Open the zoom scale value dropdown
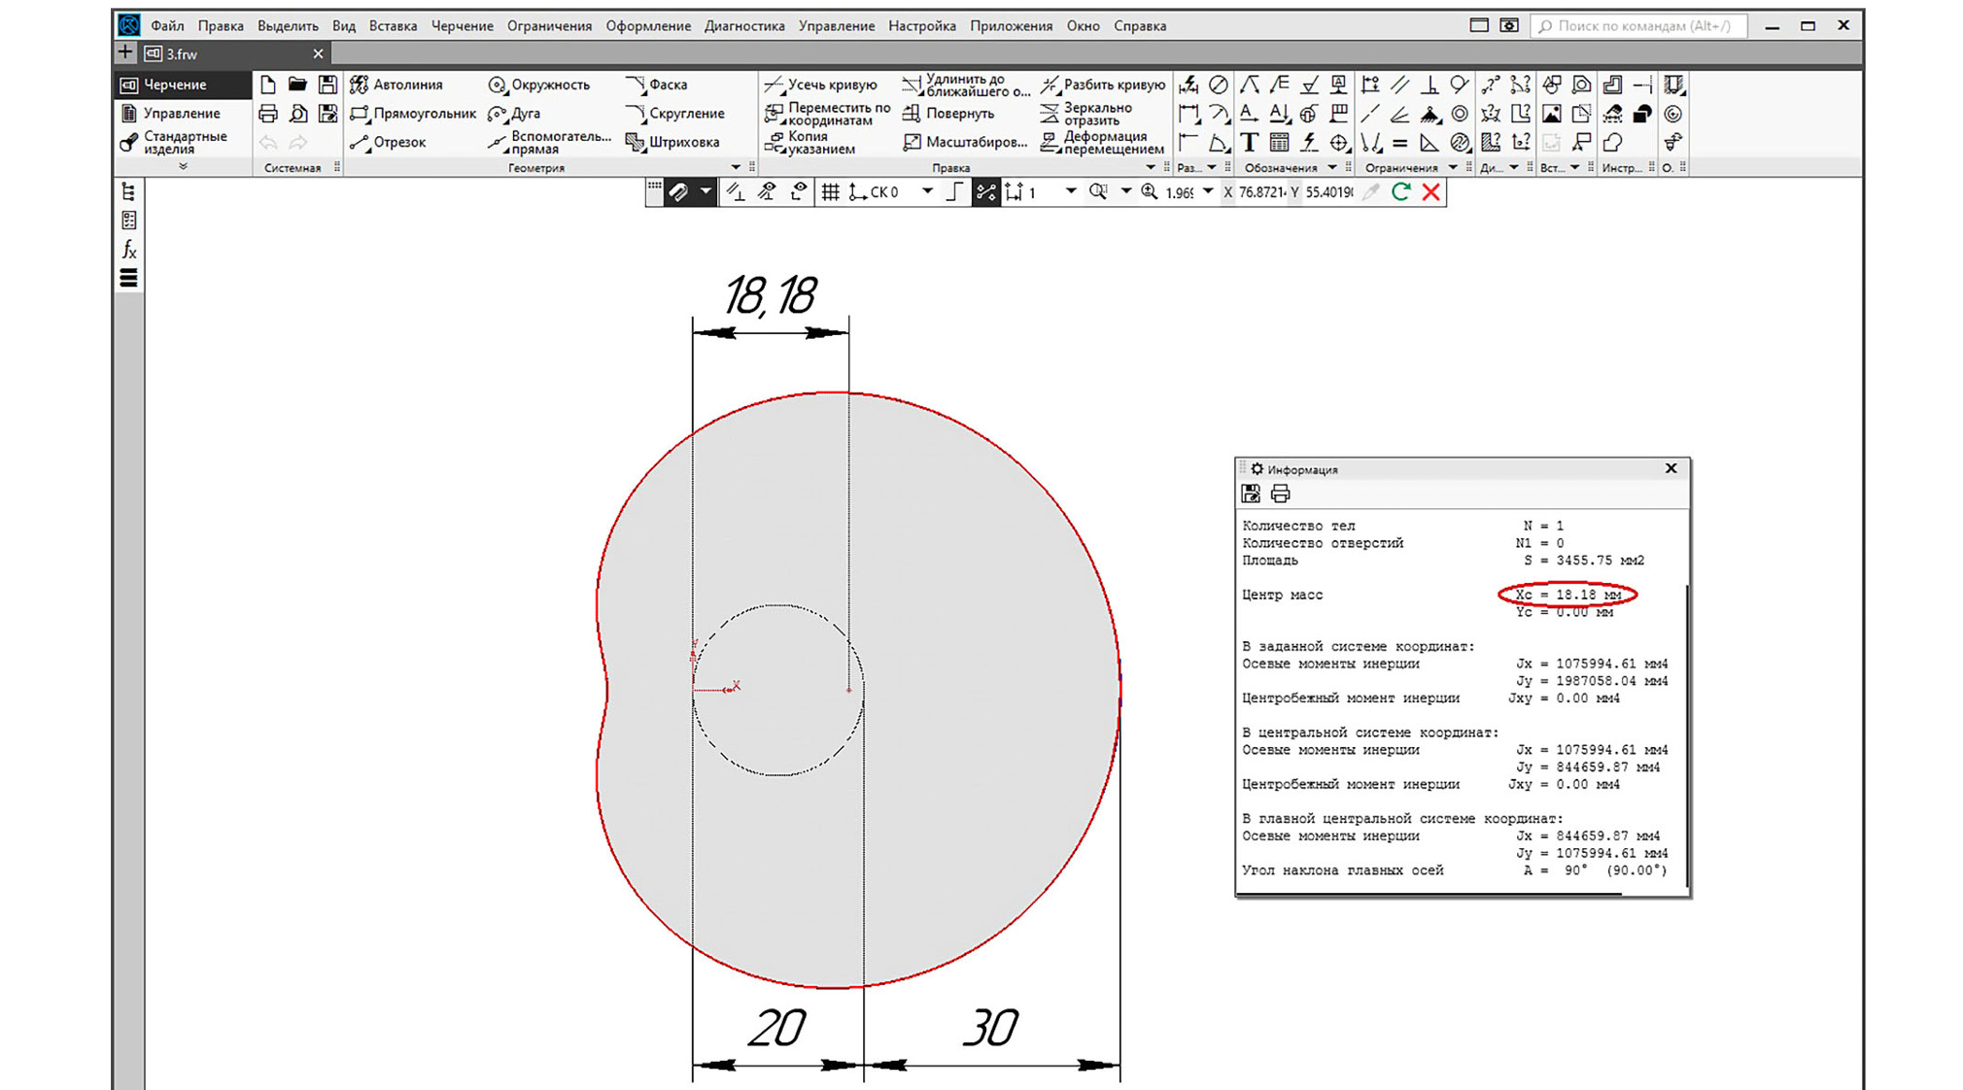1963x1090 pixels. pos(1208,192)
